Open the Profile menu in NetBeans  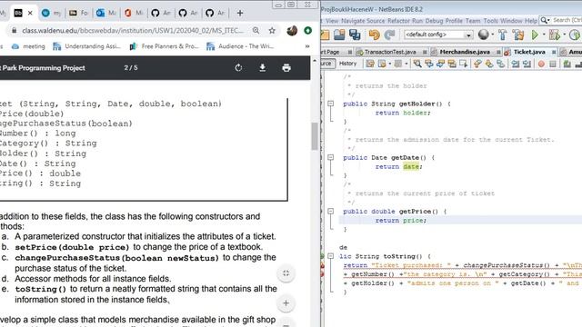tap(454, 21)
